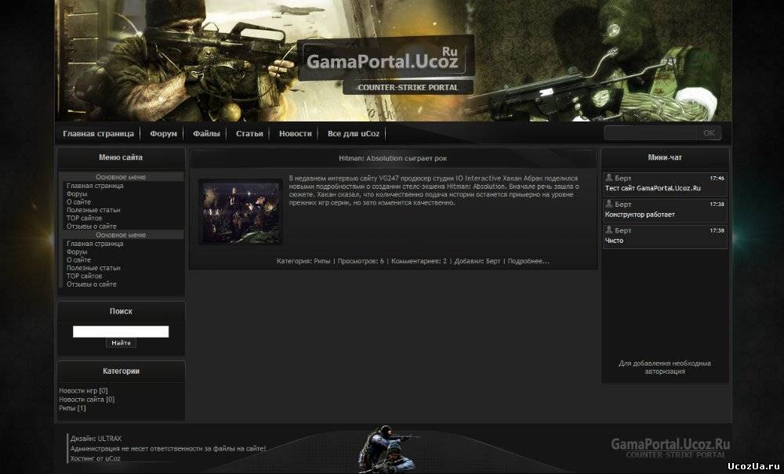Focus the header search field beside the OK button

tap(651, 133)
